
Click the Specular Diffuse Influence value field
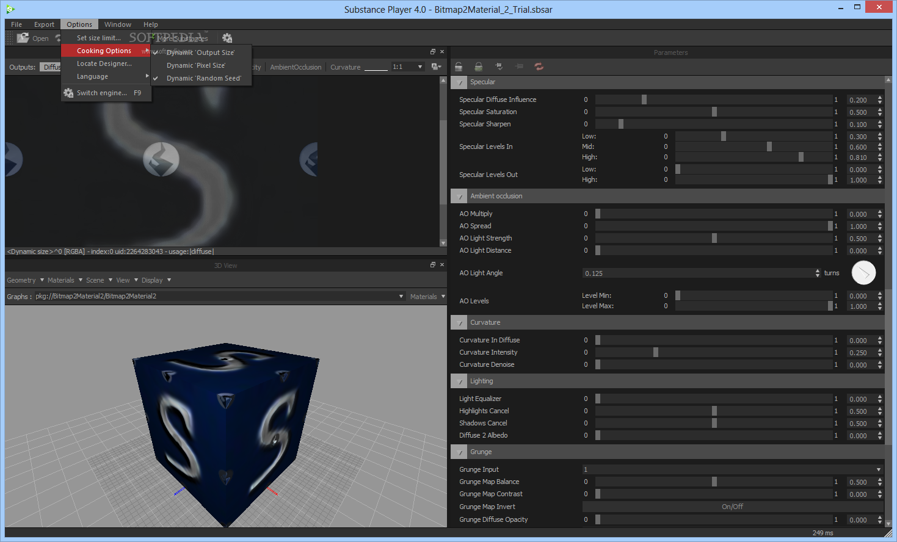[862, 99]
